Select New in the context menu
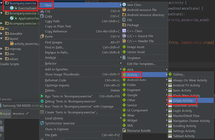215x140 pixels. (x=81, y=5)
